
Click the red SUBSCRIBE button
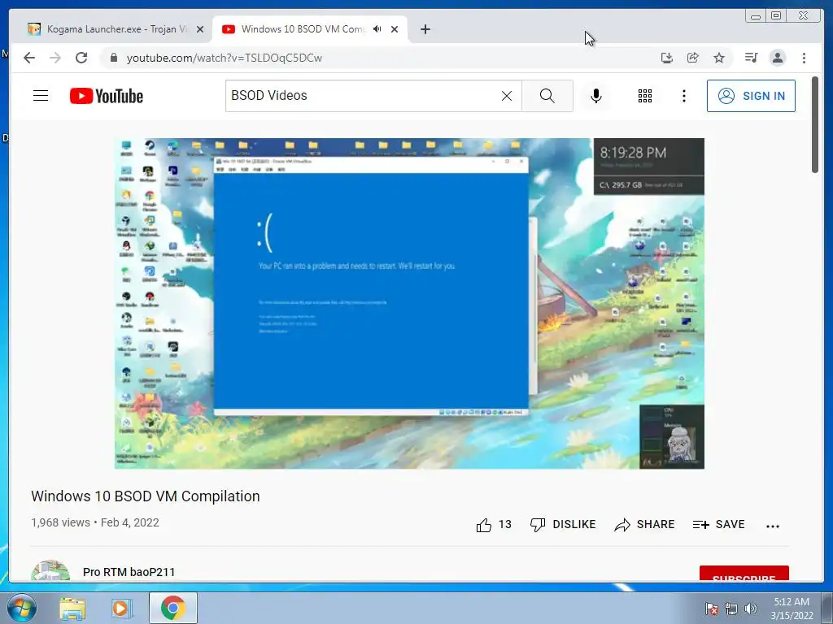744,574
